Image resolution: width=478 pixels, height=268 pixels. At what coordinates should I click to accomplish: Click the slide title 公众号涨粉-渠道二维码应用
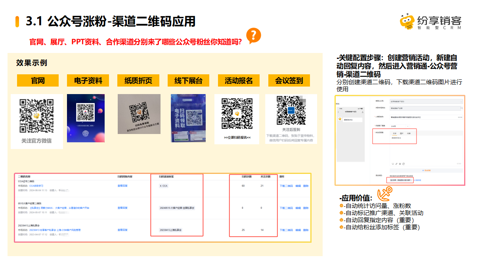121,21
